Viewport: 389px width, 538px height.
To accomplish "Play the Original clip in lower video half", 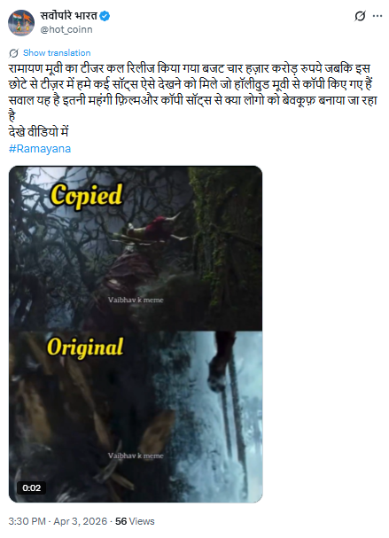I will pos(136,417).
